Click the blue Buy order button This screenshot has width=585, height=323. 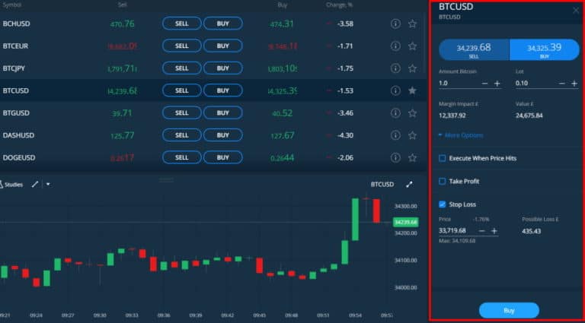tap(509, 310)
